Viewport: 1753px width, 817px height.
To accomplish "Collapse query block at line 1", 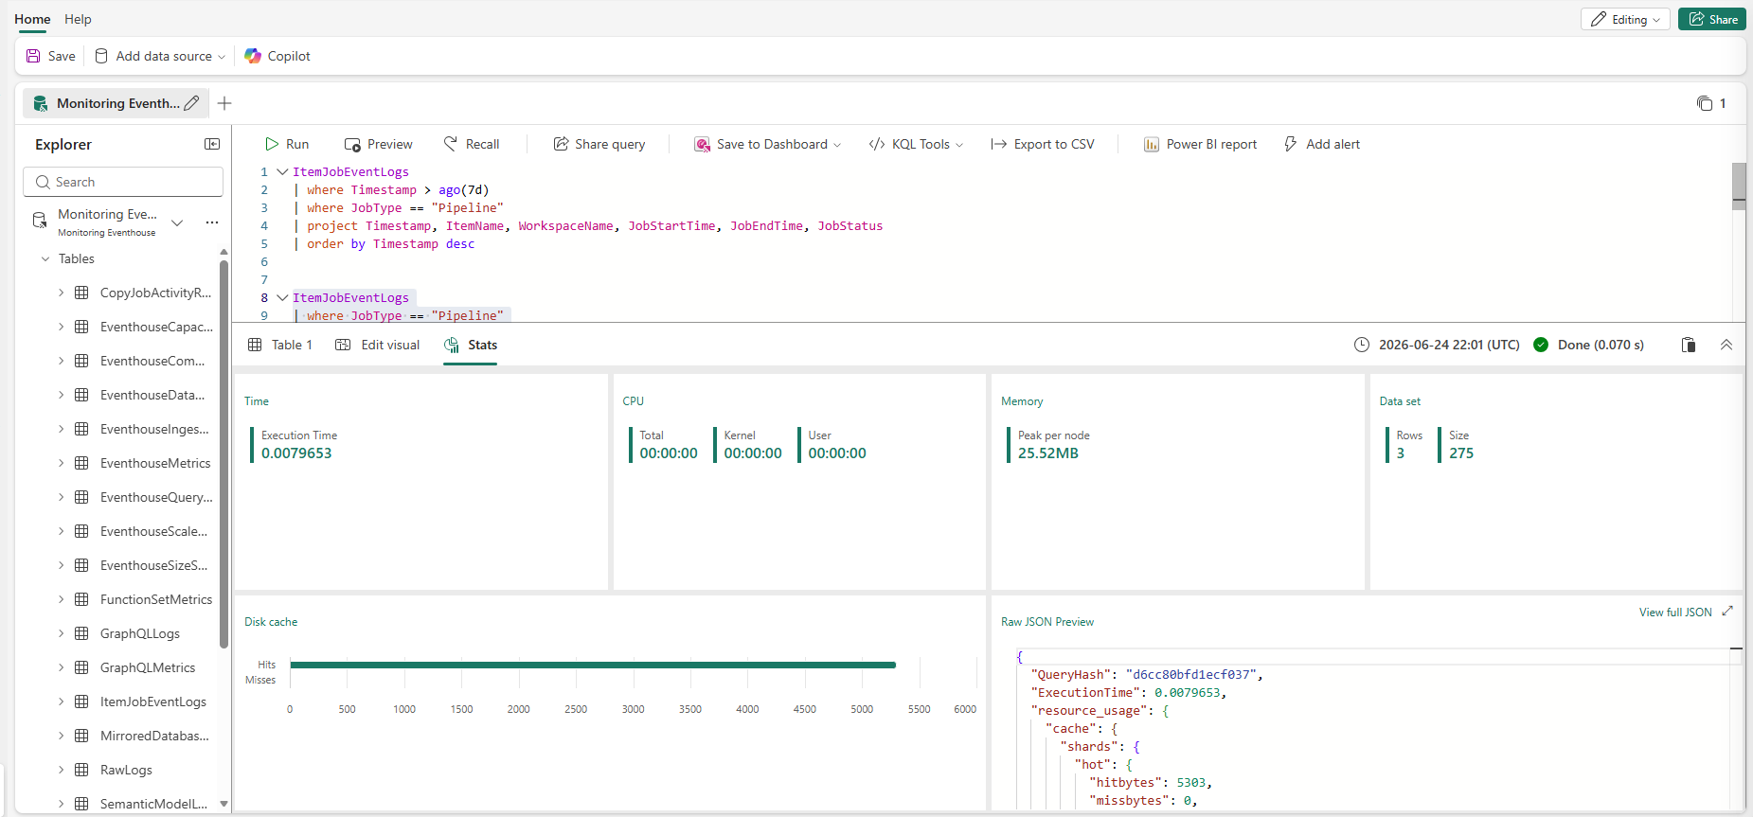I will pos(282,171).
